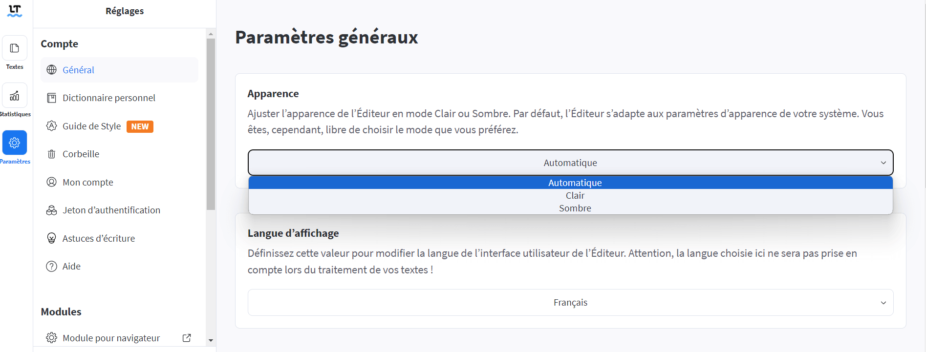Click the NEW badge next to Guide de Style
The height and width of the screenshot is (352, 926).
click(140, 126)
